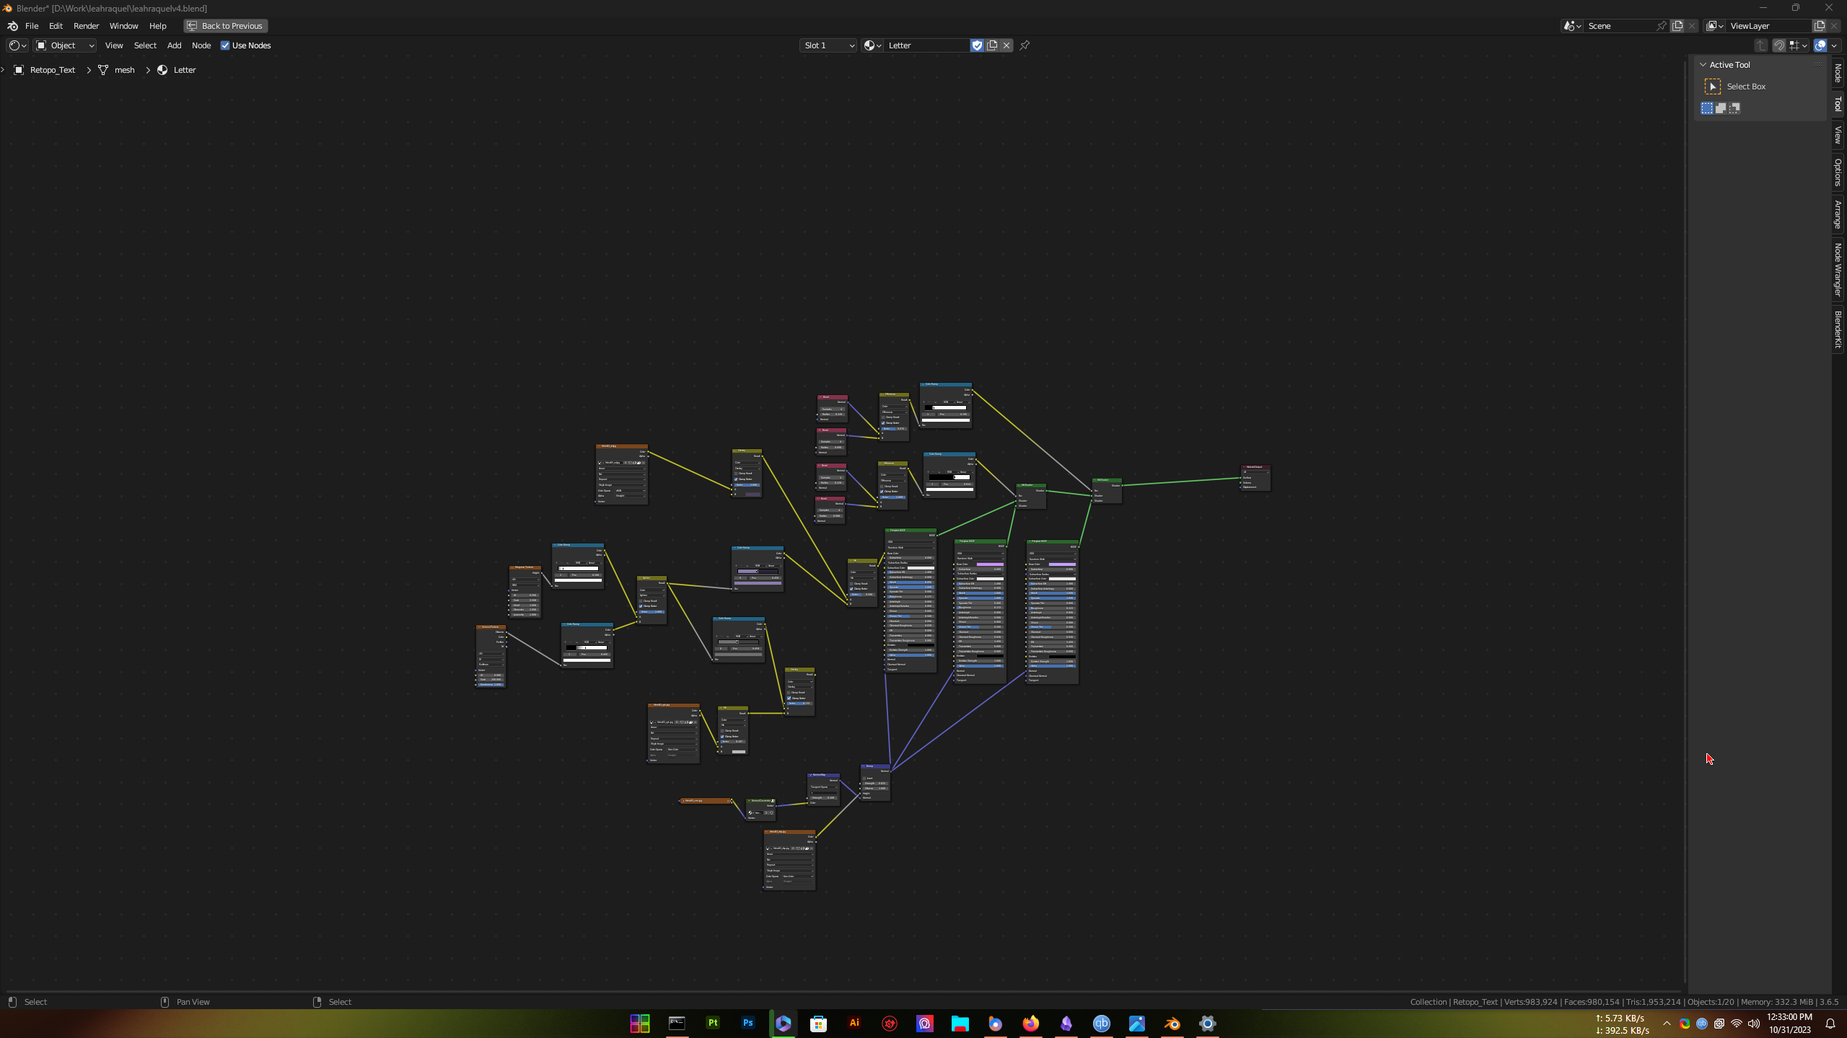1847x1038 pixels.
Task: Open the Render menu
Action: tap(86, 26)
